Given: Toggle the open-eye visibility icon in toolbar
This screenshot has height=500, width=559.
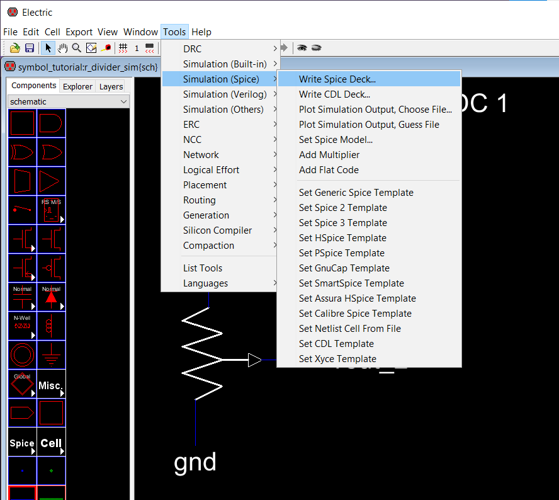Looking at the screenshot, I should pyautogui.click(x=302, y=48).
